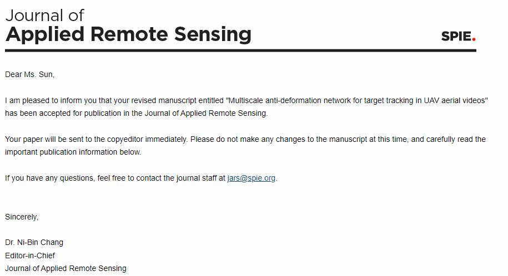Viewport: 508px width, 276px height.
Task: Click the text "If you have any questions"
Action: 49,178
